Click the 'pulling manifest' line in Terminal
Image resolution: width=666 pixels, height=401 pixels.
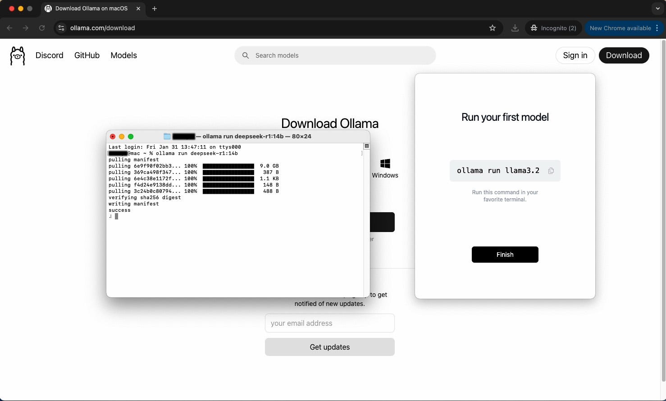pos(134,159)
